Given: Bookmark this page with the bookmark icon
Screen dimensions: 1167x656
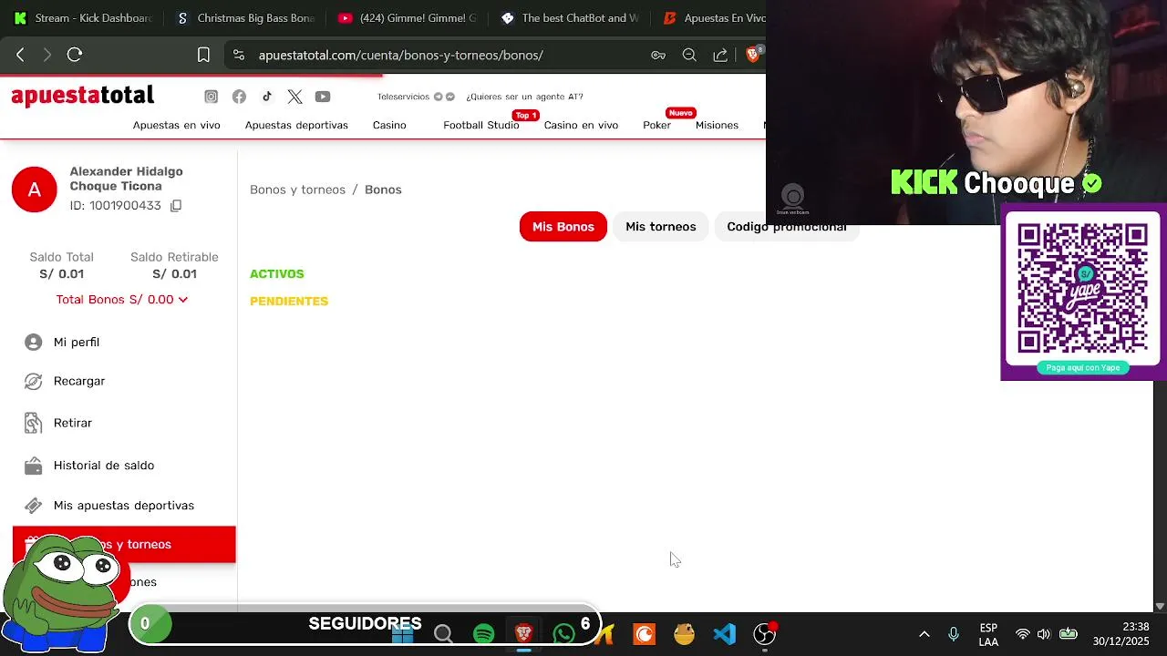Looking at the screenshot, I should [x=203, y=55].
